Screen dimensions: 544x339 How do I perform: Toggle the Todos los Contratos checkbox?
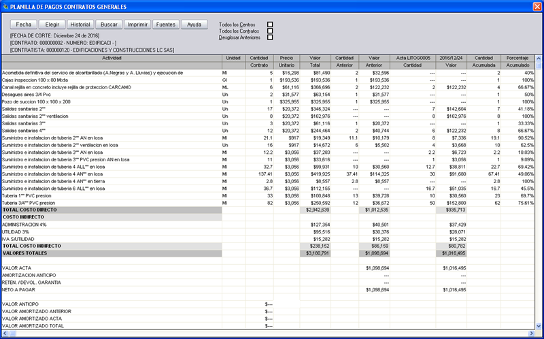270,31
